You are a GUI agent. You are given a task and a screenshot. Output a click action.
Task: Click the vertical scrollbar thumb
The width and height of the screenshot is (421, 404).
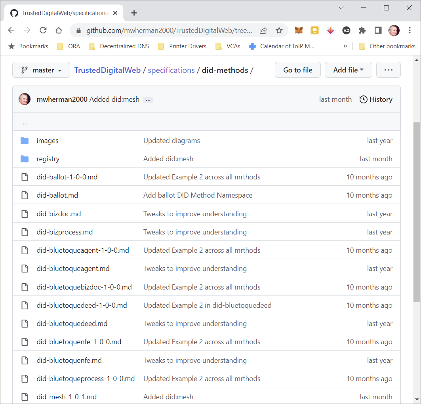417,212
